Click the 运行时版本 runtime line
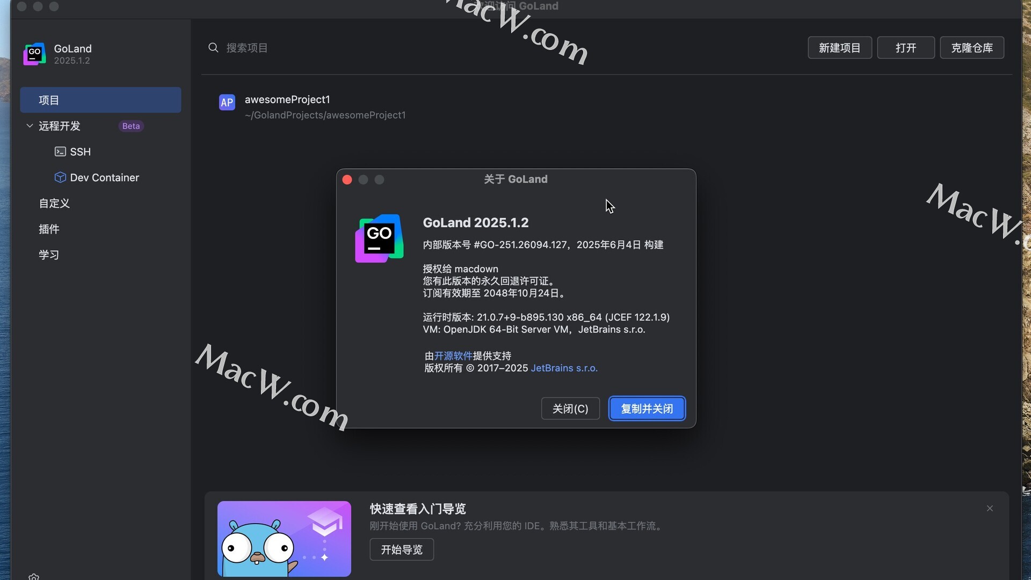The height and width of the screenshot is (580, 1031). click(x=546, y=317)
